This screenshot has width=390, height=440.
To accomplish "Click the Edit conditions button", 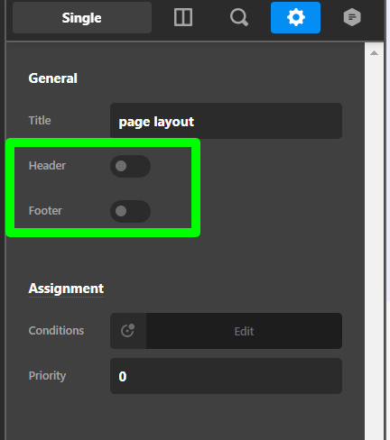I will [x=244, y=331].
